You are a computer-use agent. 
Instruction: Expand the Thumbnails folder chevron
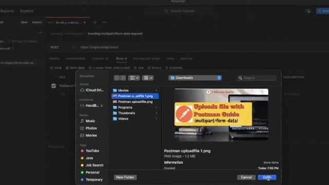(156, 113)
